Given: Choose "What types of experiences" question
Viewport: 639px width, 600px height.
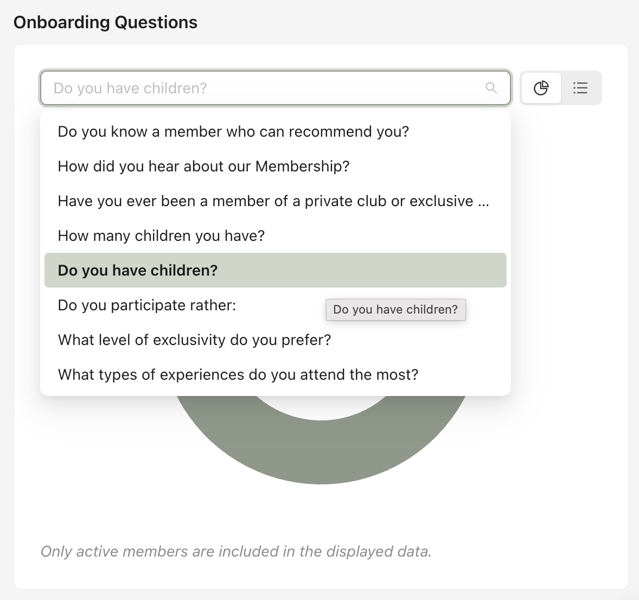Looking at the screenshot, I should (238, 375).
